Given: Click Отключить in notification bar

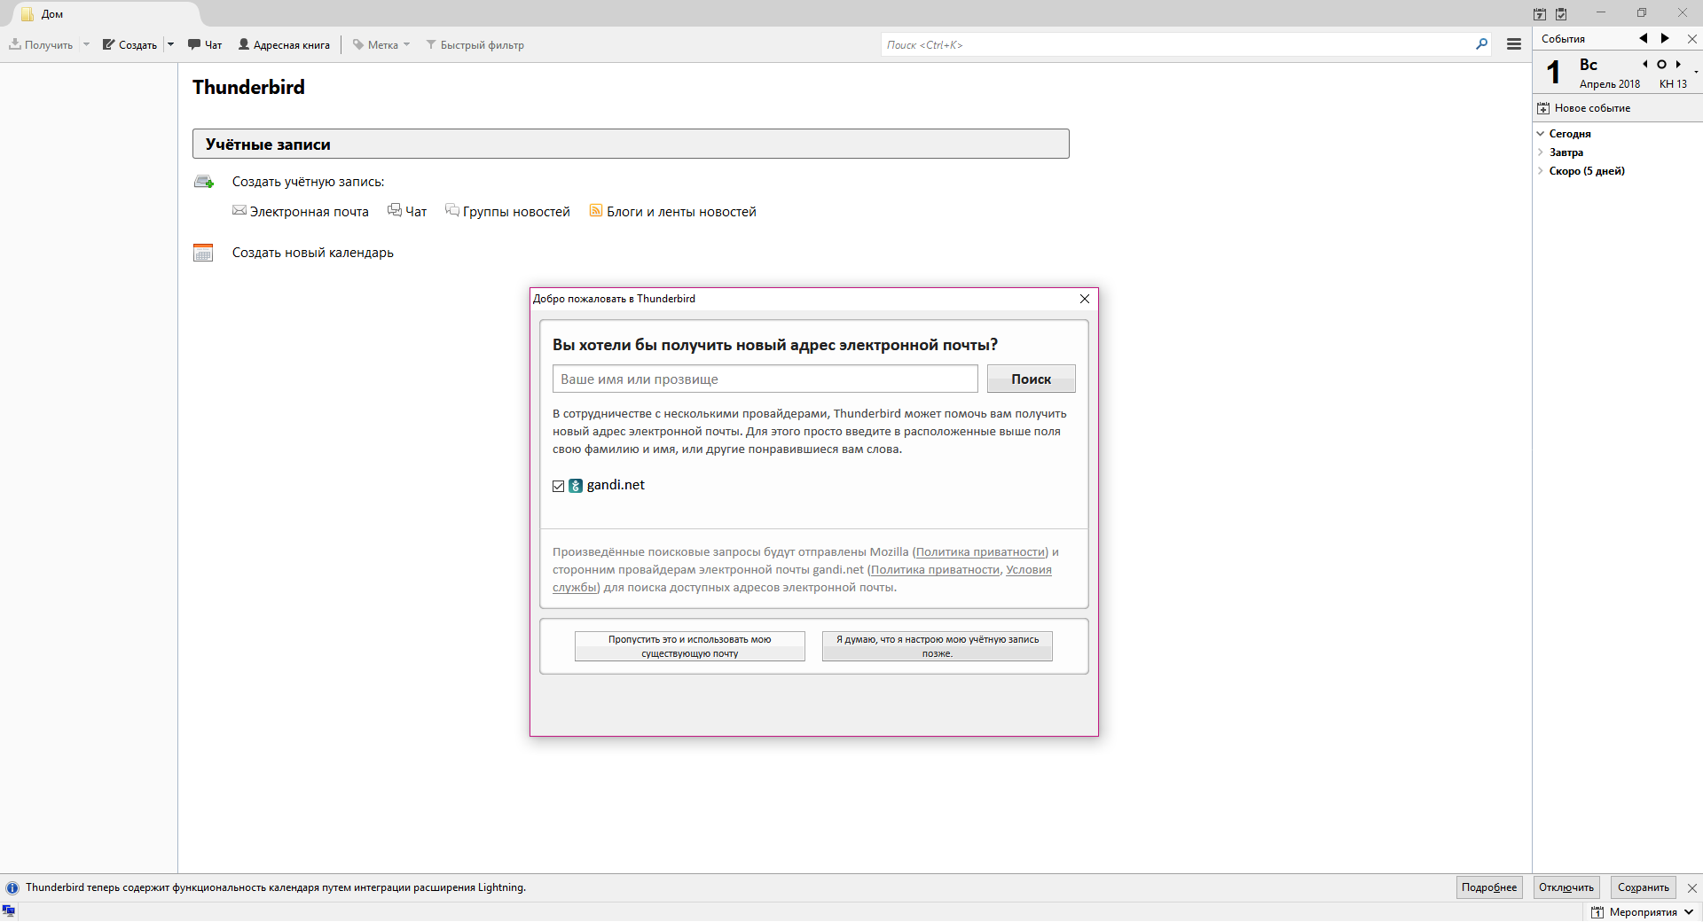Looking at the screenshot, I should [x=1566, y=887].
